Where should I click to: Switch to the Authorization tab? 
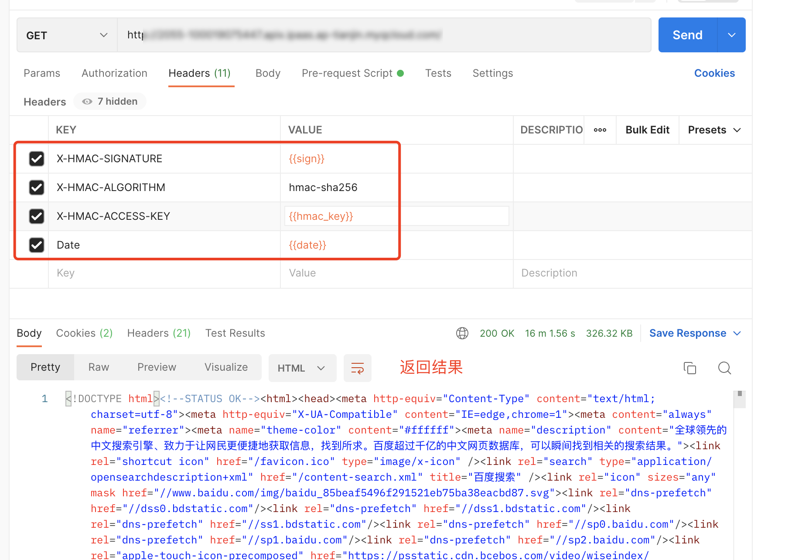click(114, 73)
